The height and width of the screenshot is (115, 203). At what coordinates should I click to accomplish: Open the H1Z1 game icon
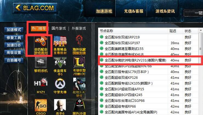pyautogui.click(x=41, y=86)
